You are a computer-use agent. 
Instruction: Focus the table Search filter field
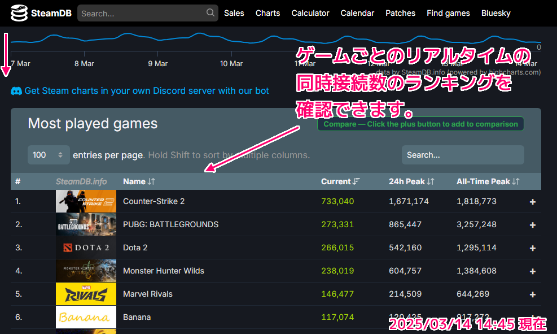[x=463, y=155]
